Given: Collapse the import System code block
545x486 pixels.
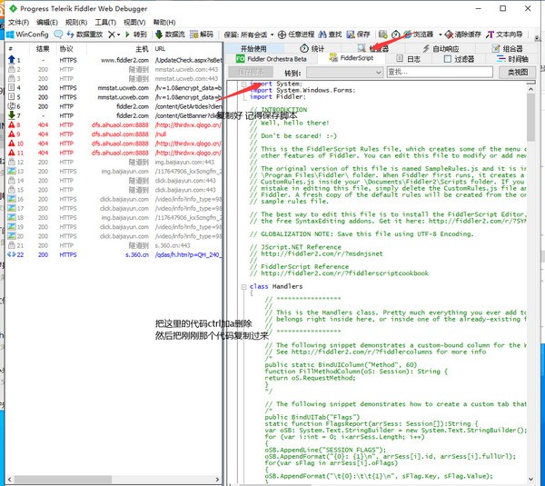Looking at the screenshot, I should pos(244,84).
